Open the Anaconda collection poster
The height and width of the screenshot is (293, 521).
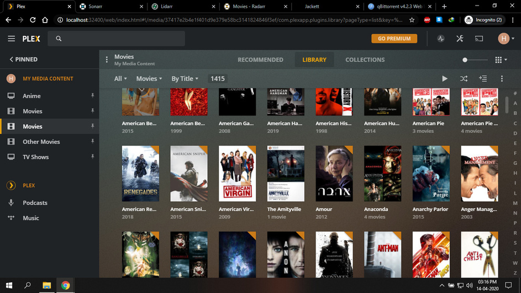point(382,174)
